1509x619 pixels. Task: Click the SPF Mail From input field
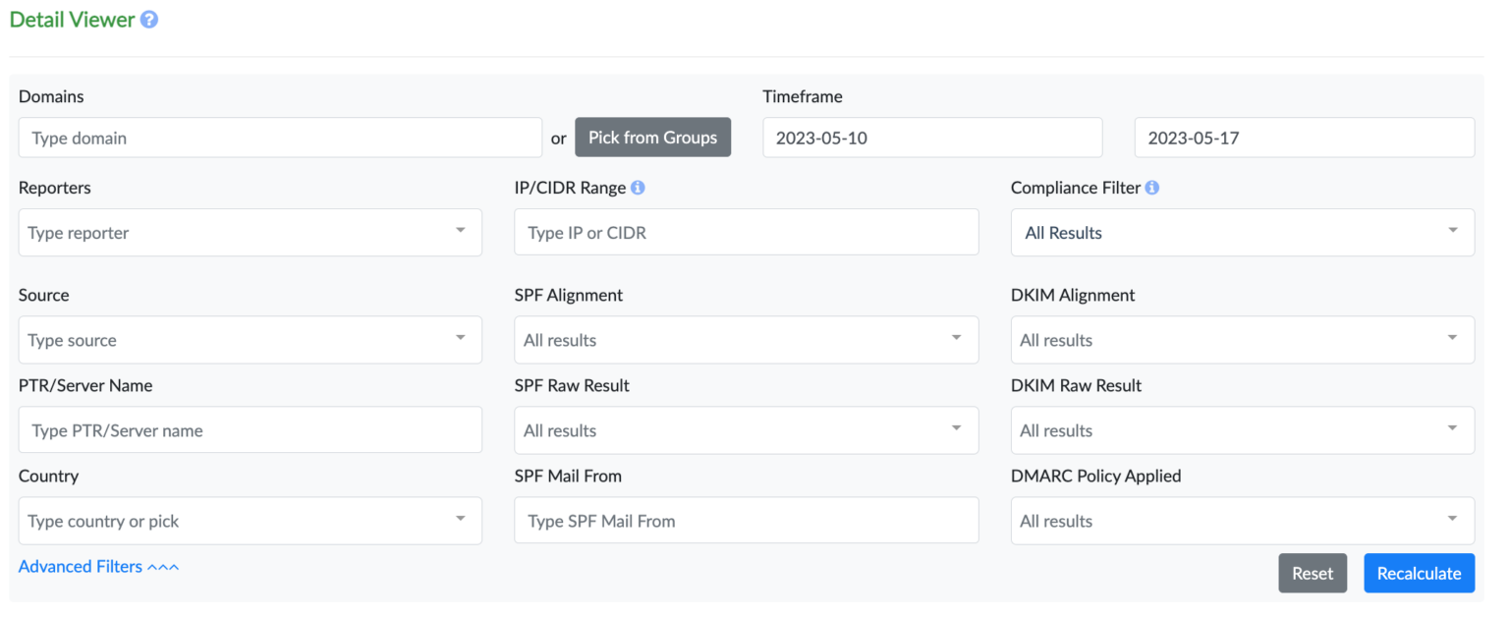[746, 520]
